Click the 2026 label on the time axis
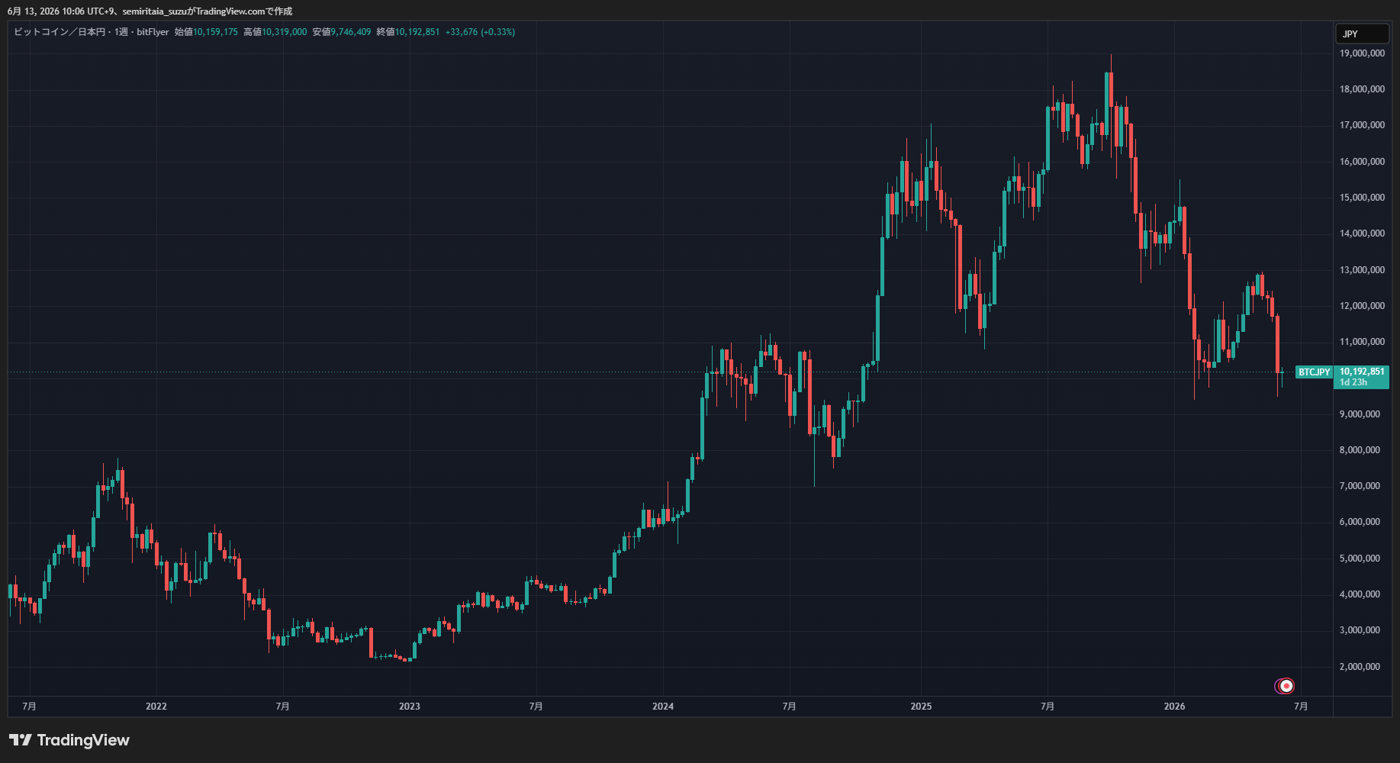Screen dimensions: 1400x763 (x=1174, y=707)
